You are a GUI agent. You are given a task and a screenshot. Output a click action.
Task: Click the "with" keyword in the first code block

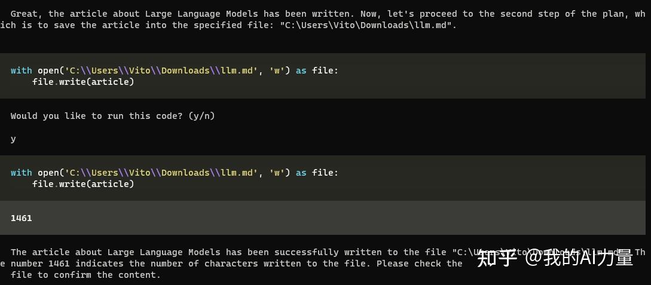point(21,71)
